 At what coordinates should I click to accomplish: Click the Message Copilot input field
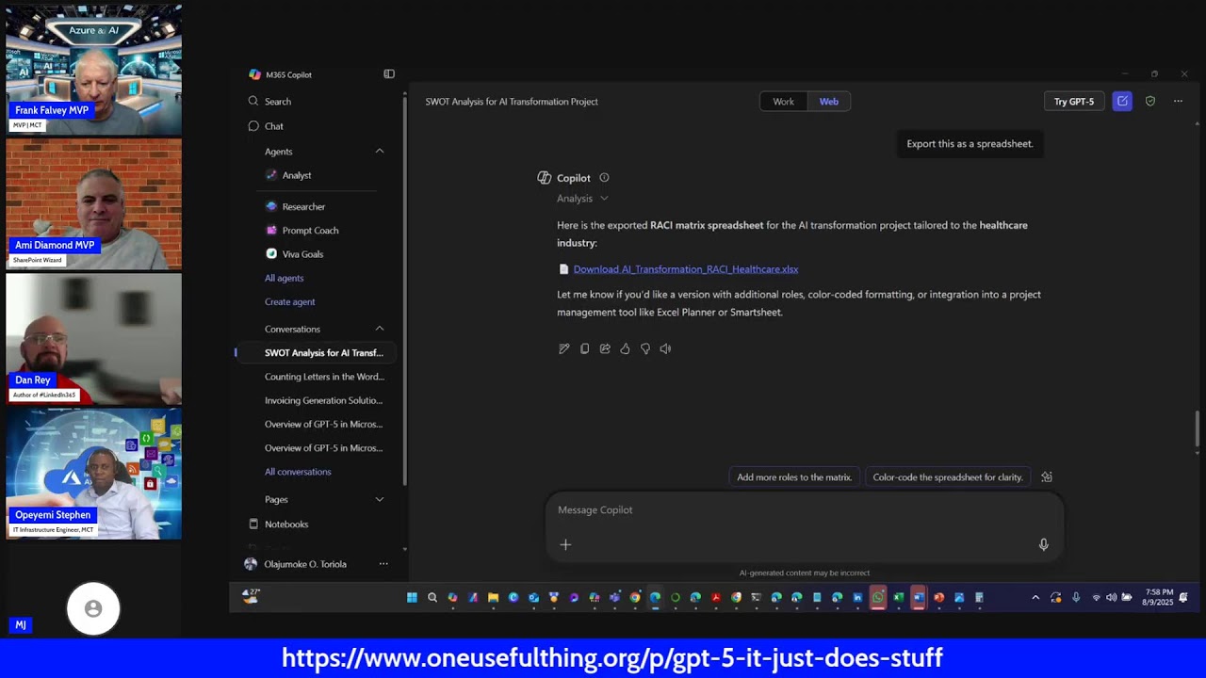click(x=804, y=510)
